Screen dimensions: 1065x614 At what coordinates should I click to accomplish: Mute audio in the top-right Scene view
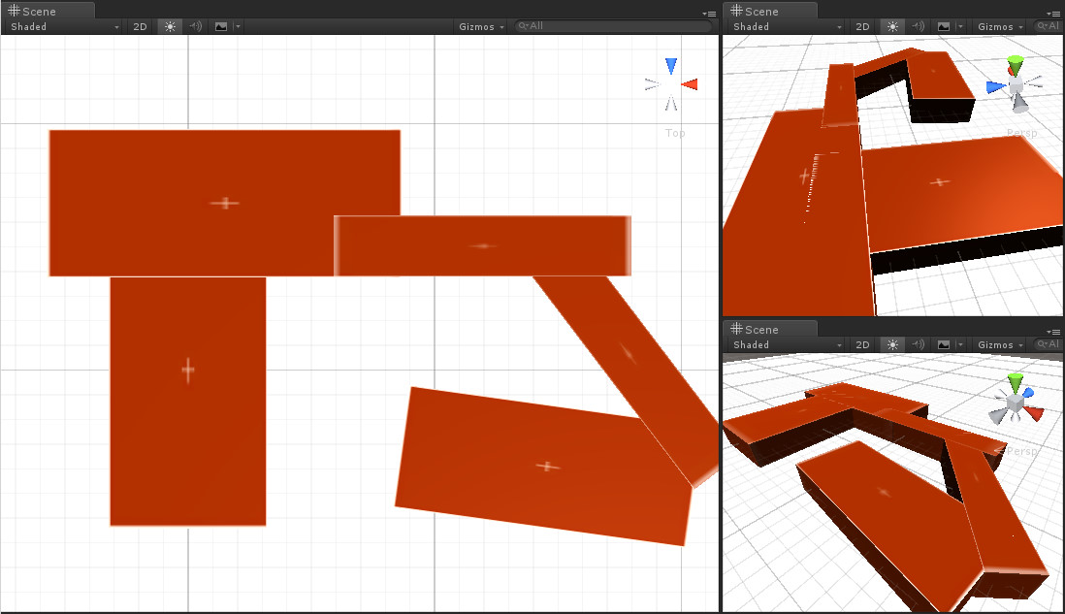(x=917, y=26)
